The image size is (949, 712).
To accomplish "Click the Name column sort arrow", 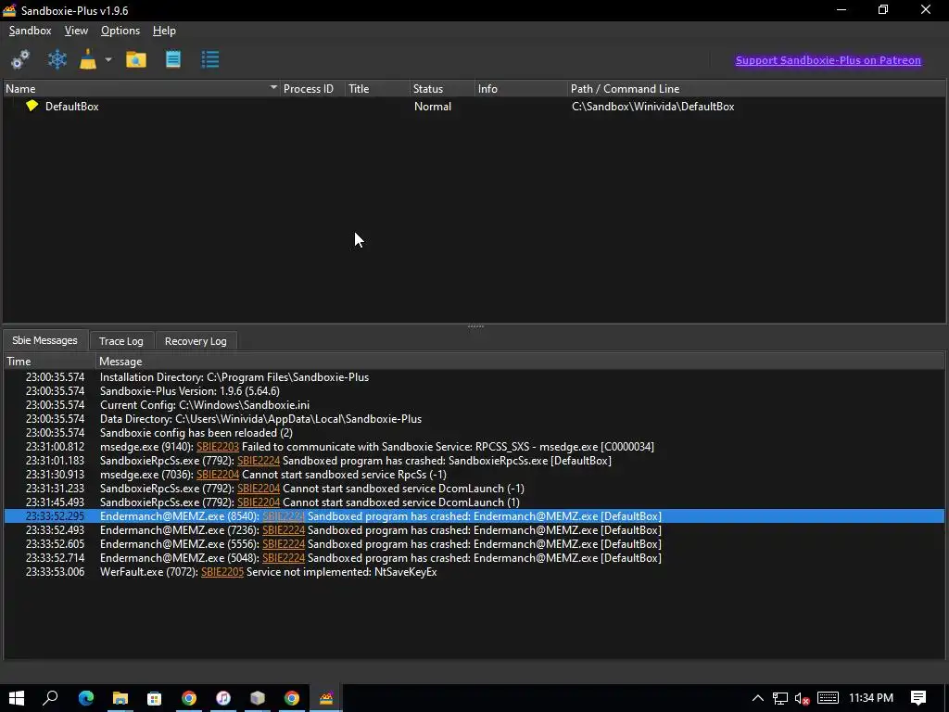I will [x=273, y=88].
